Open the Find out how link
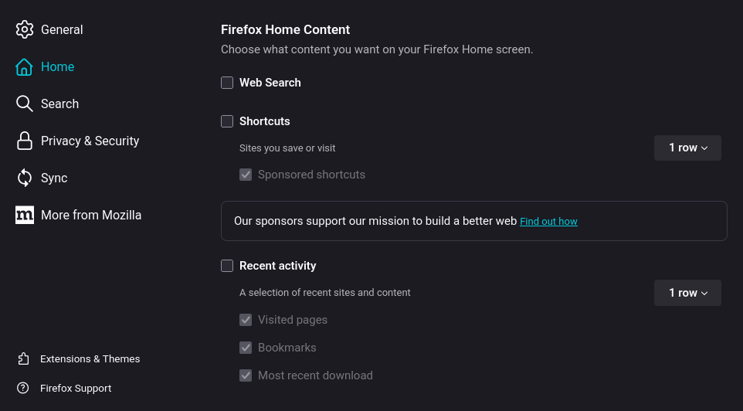 point(548,222)
